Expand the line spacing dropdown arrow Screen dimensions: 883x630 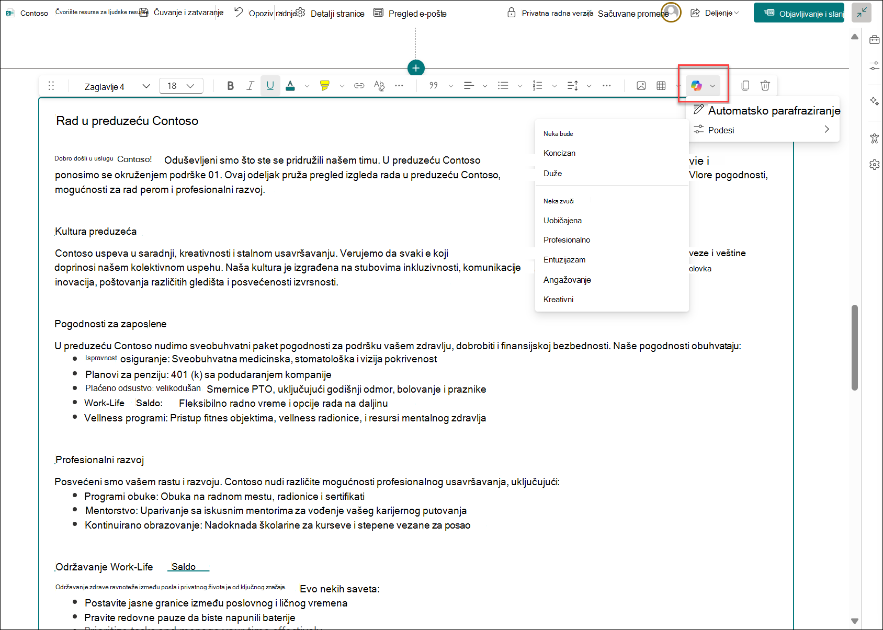click(x=589, y=86)
